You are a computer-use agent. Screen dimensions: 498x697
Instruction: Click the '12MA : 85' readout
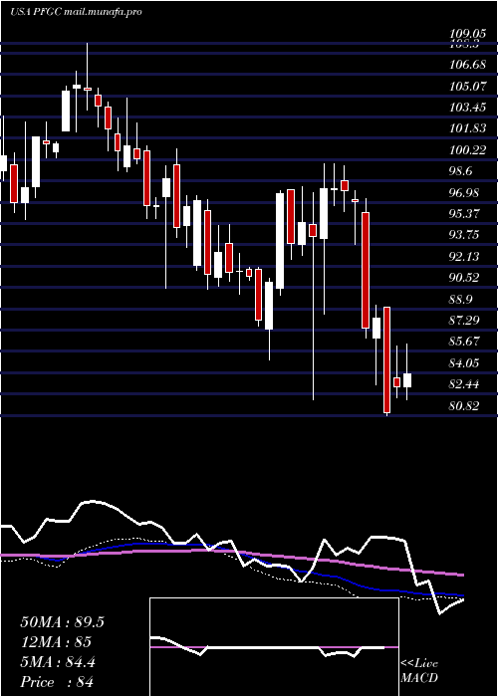tap(56, 642)
